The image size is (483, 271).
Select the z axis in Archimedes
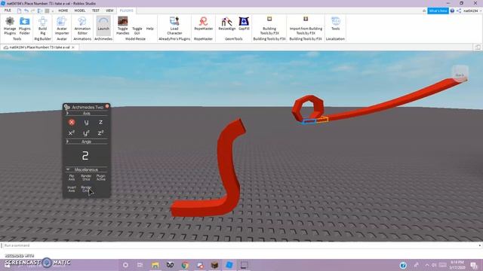click(x=100, y=122)
